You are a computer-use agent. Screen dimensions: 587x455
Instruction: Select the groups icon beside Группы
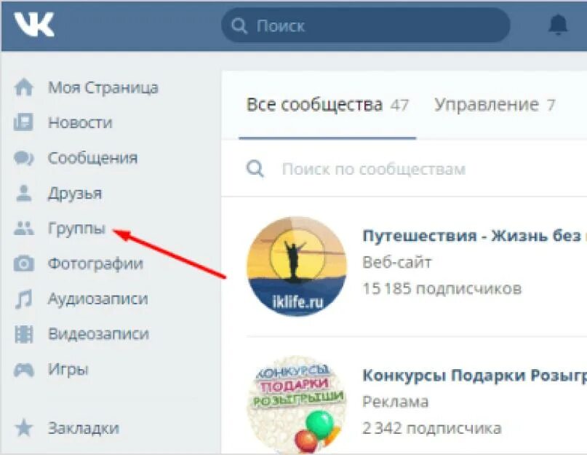(23, 228)
